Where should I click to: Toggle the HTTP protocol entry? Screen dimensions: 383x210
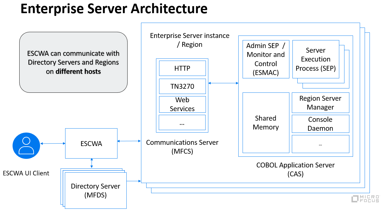click(x=182, y=68)
